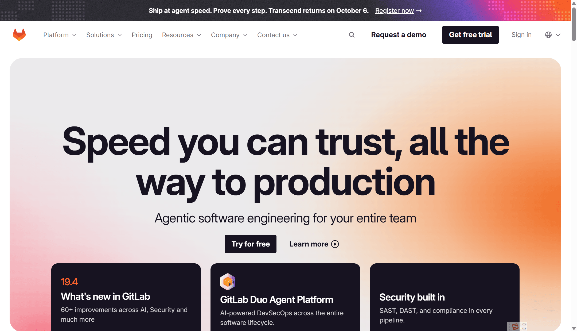This screenshot has height=331, width=577.
Task: Open the Security built in card
Action: [445, 297]
